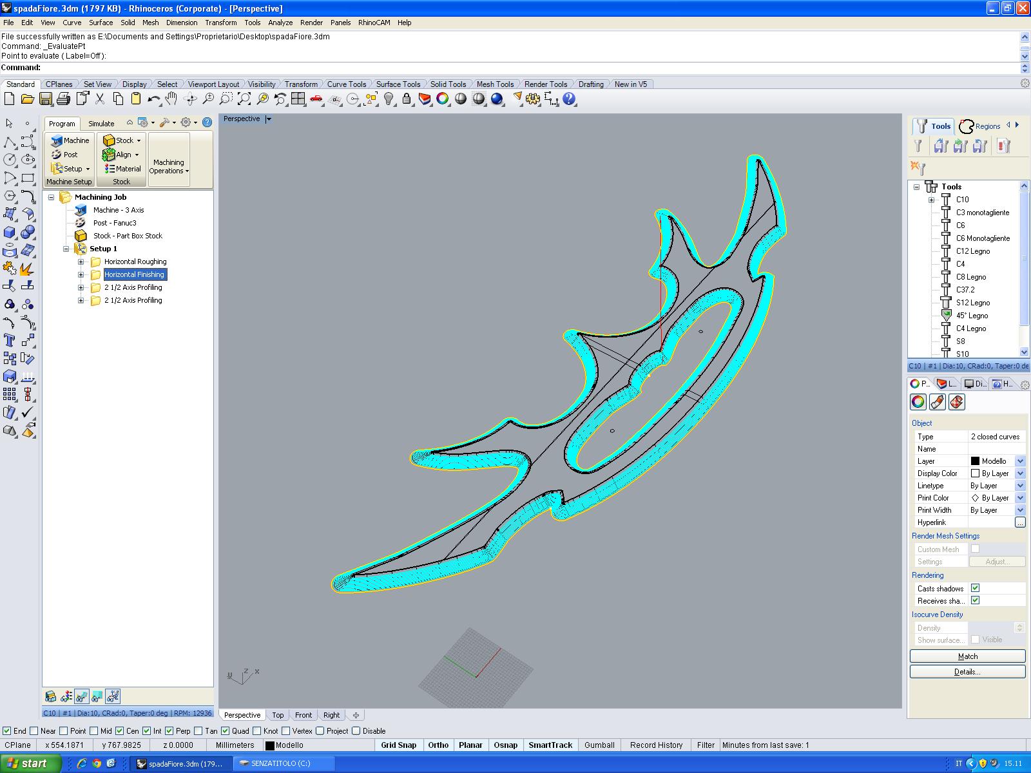Image resolution: width=1031 pixels, height=773 pixels.
Task: Collapse the Setup 1 tree node
Action: 66,249
